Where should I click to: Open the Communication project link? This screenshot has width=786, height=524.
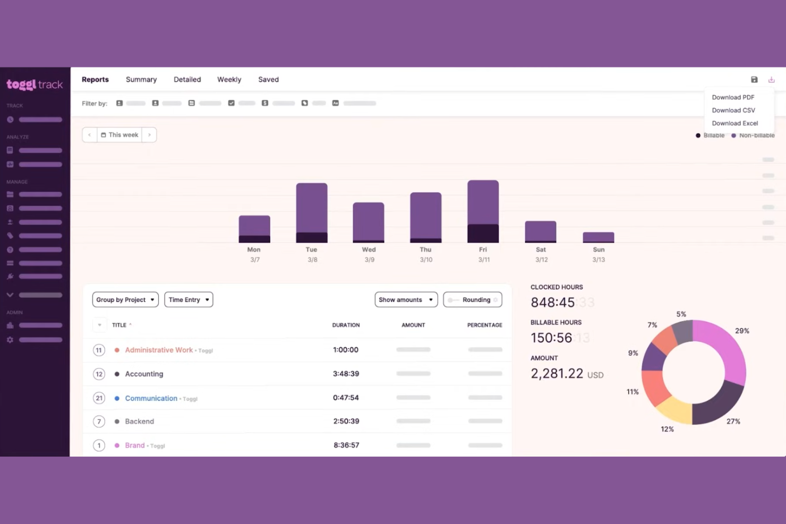tap(151, 398)
